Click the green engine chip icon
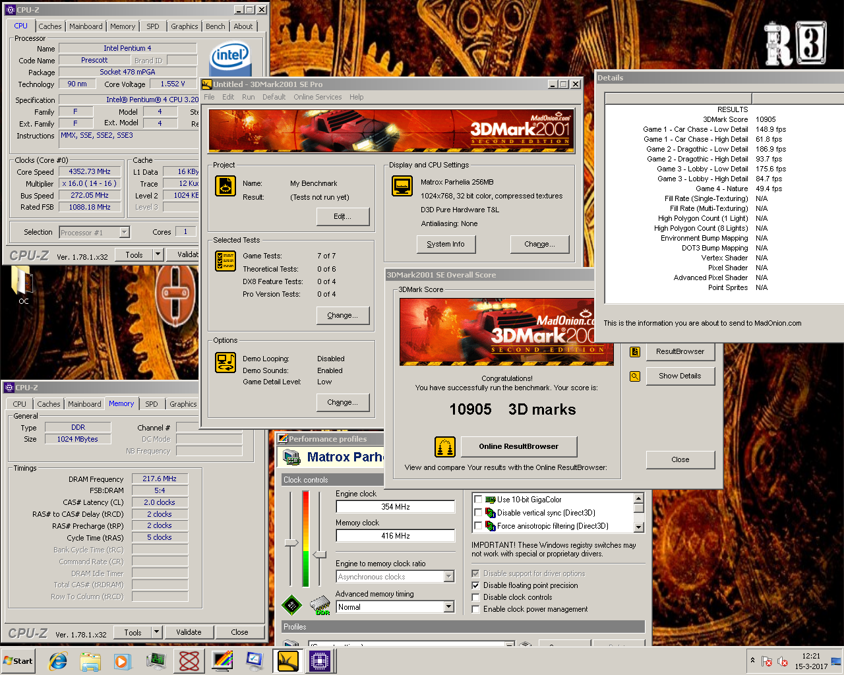Screen dimensions: 844x675 [291, 604]
